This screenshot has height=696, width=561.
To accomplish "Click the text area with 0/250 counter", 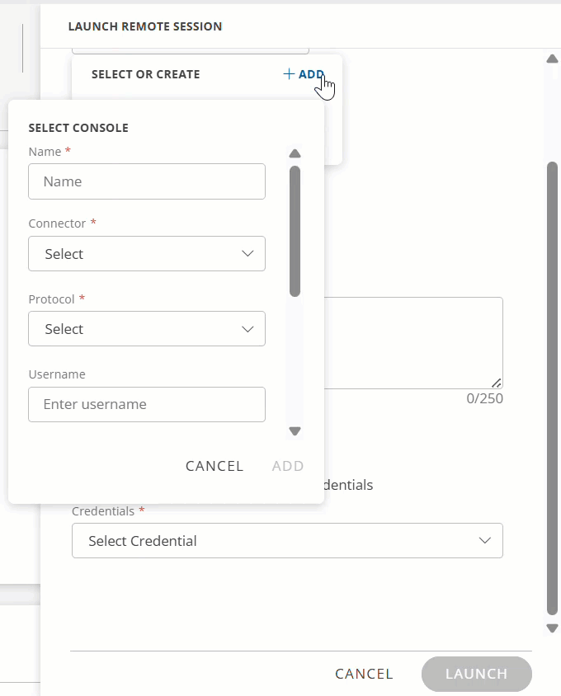I will [412, 342].
